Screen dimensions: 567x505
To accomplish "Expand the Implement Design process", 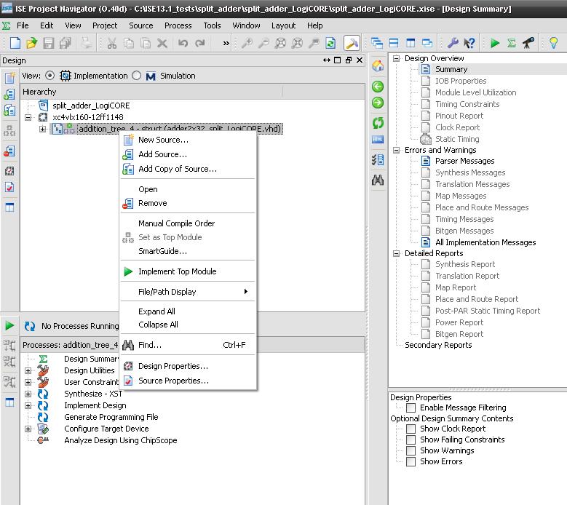I will pyautogui.click(x=28, y=405).
